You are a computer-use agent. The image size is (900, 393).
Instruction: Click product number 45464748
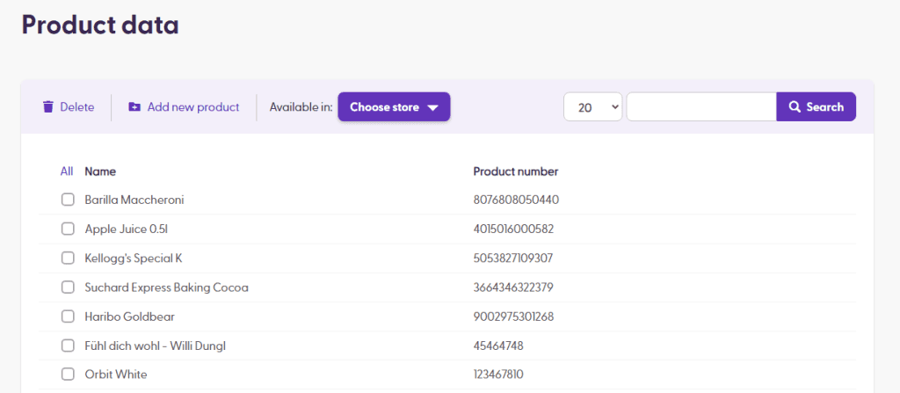click(498, 346)
